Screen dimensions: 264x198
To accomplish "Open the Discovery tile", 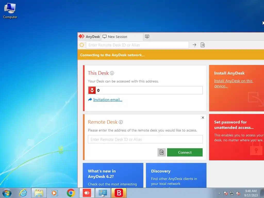I will [176, 175].
